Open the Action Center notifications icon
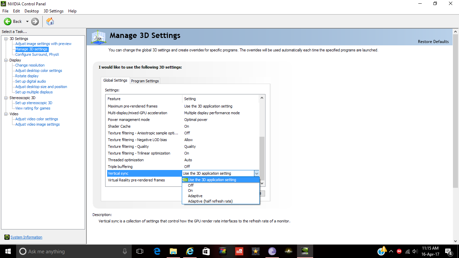This screenshot has width=459, height=258. tap(449, 251)
